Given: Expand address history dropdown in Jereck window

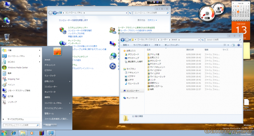Looking at the screenshot, I should tap(199, 40).
